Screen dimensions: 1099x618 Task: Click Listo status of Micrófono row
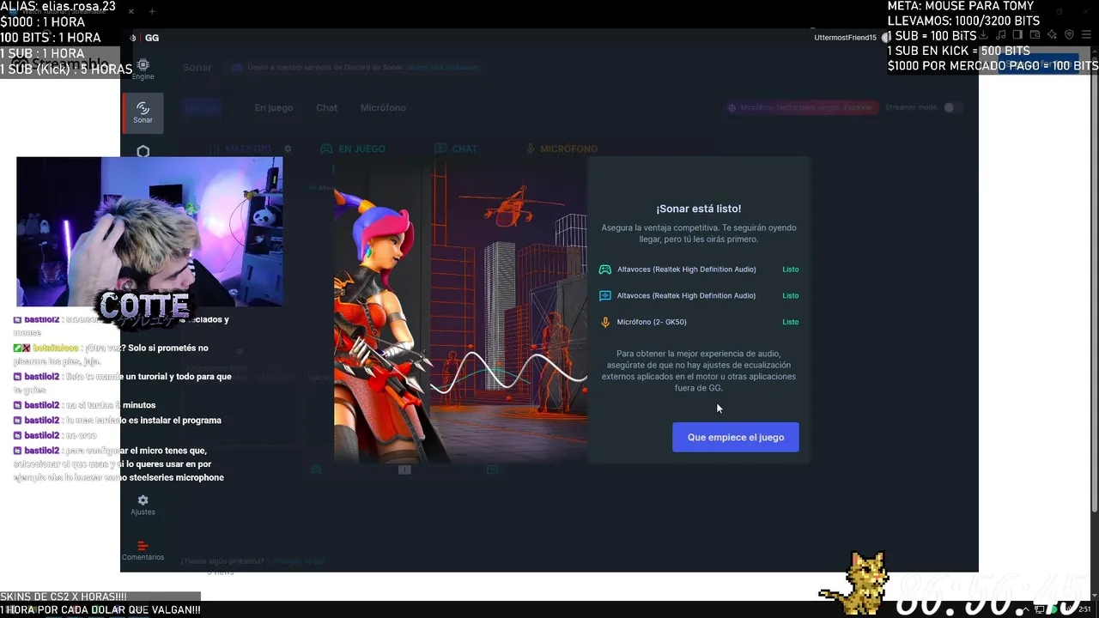point(790,322)
